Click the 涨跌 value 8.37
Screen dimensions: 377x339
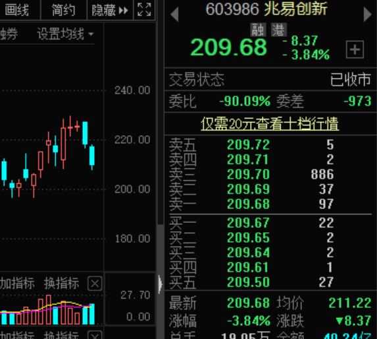[x=353, y=321]
